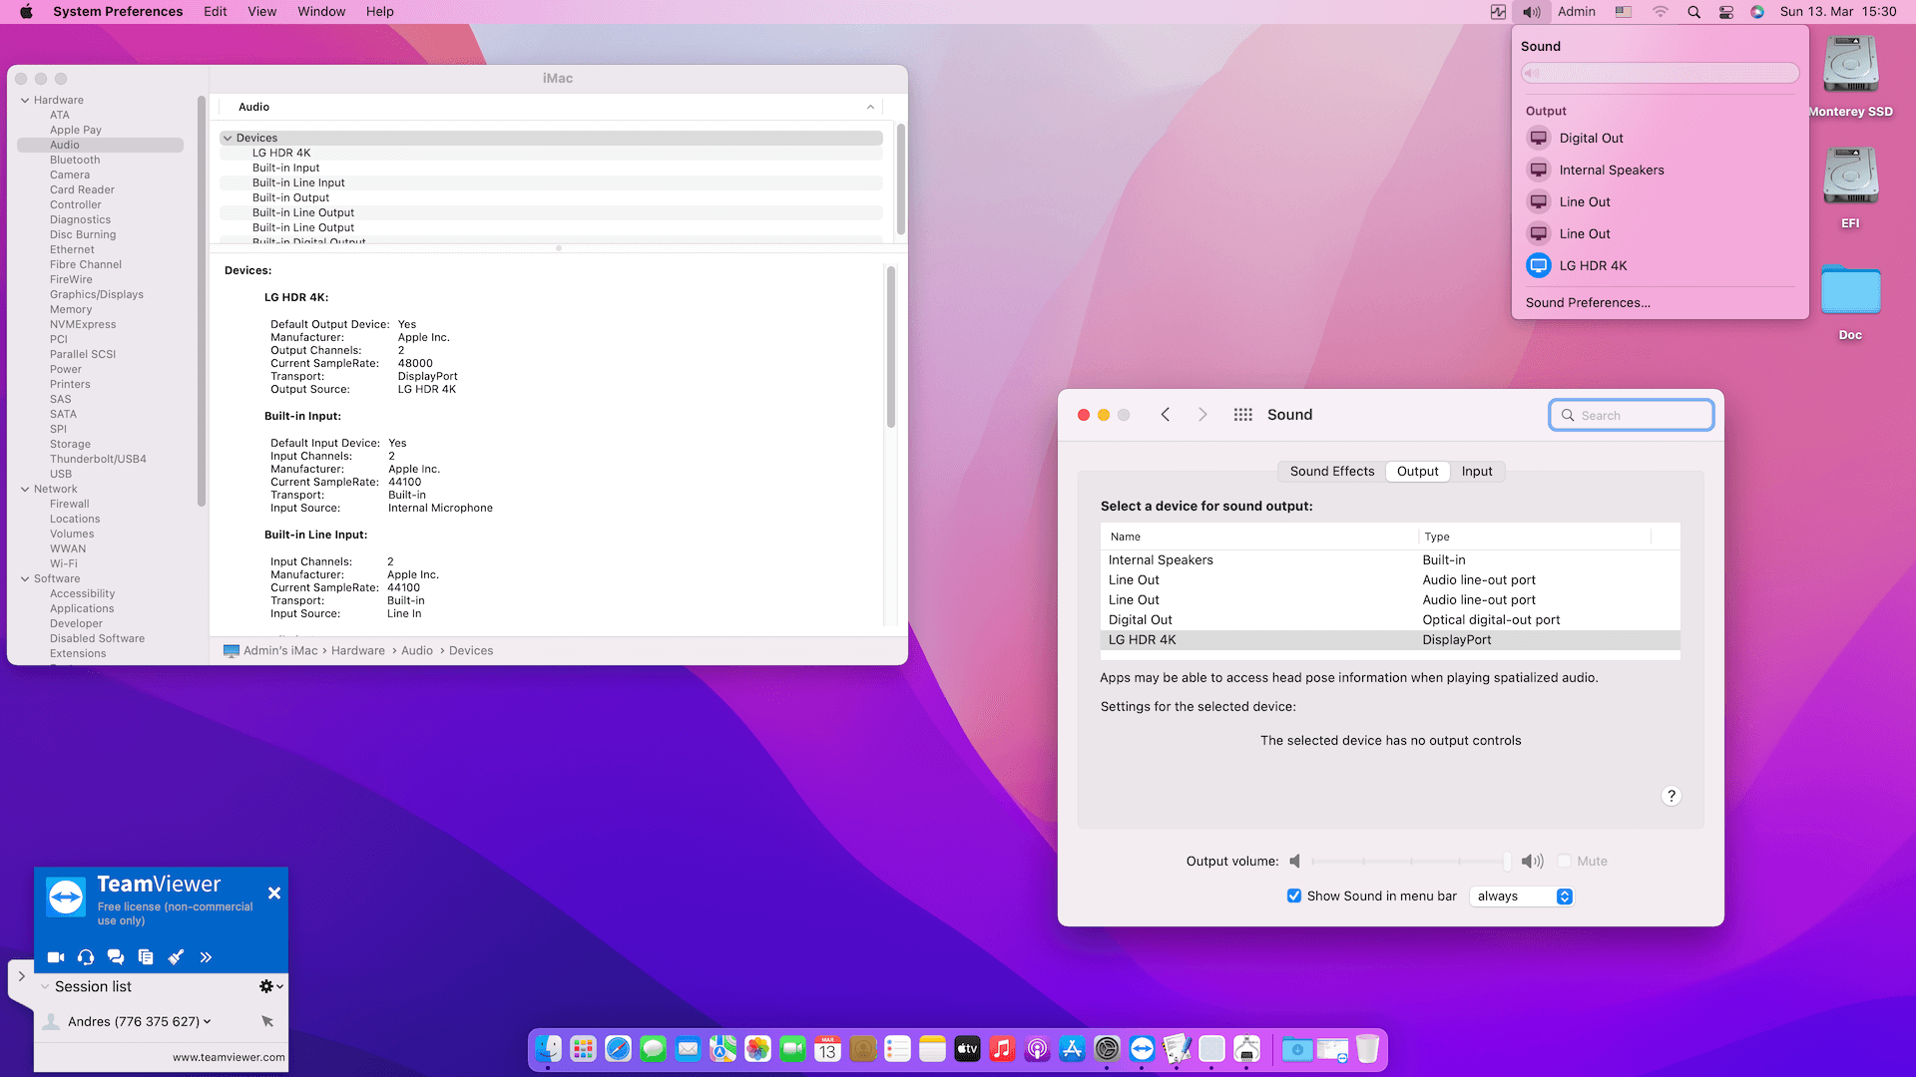Open Session list gear settings
1916x1077 pixels.
point(265,986)
